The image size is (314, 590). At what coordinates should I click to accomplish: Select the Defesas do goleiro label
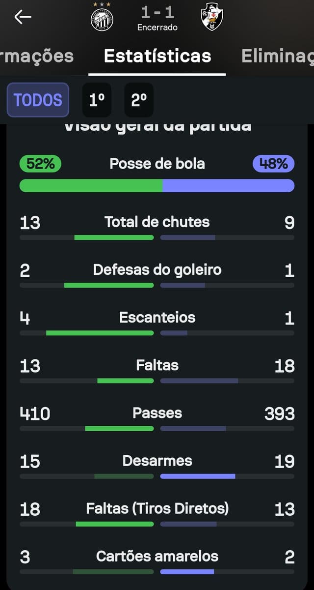pyautogui.click(x=157, y=269)
